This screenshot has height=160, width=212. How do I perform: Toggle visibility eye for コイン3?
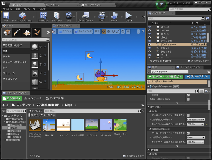pos(150,27)
